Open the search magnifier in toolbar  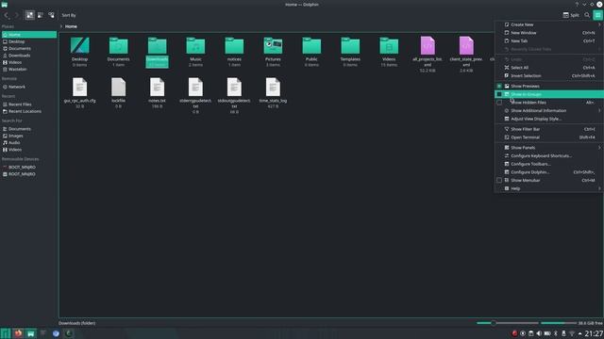[x=587, y=15]
